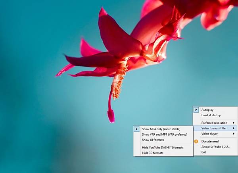The width and height of the screenshot is (238, 173).
Task: Click the orange Donate coin icon
Action: 196,141
